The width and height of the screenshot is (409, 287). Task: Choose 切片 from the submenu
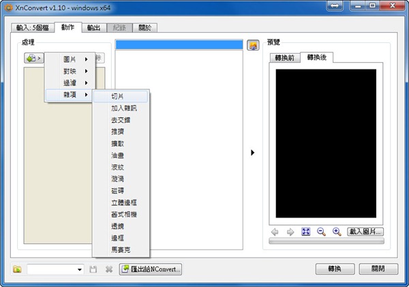[x=121, y=96]
